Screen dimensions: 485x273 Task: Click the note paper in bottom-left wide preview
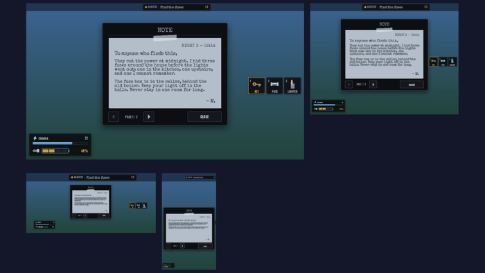(x=91, y=202)
